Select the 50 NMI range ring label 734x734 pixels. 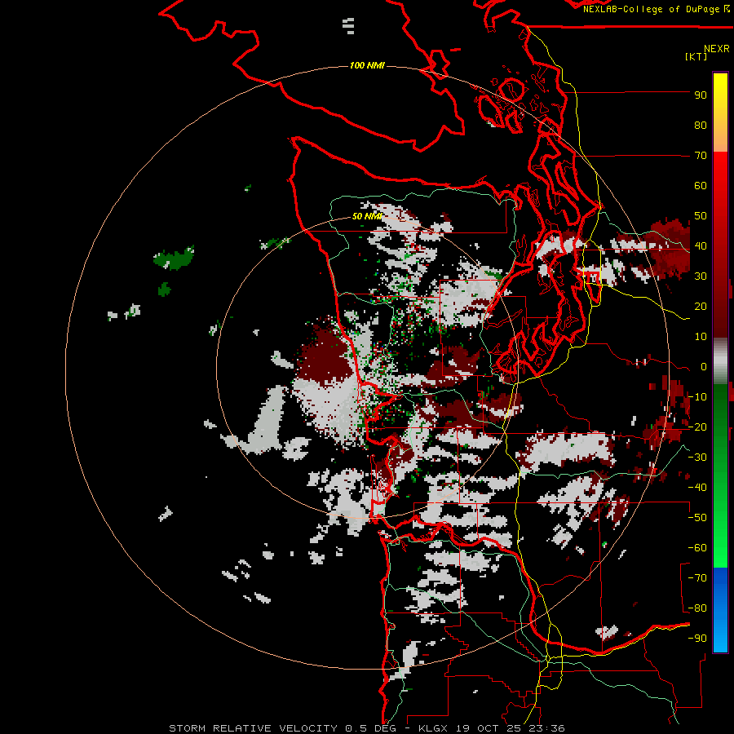click(x=367, y=216)
